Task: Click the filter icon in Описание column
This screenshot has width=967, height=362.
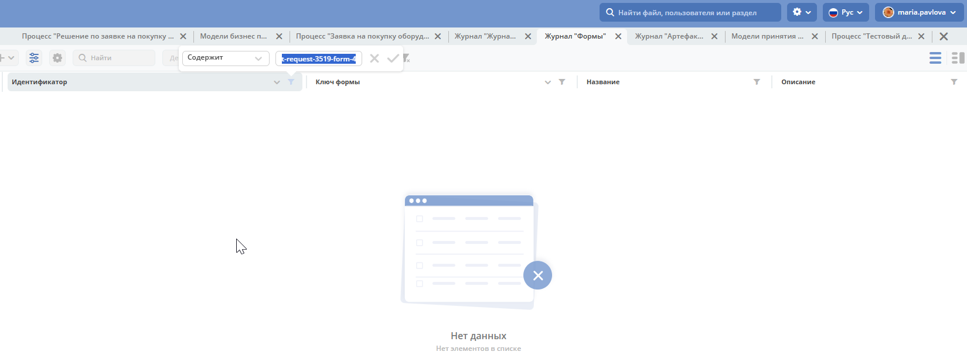Action: click(x=954, y=82)
